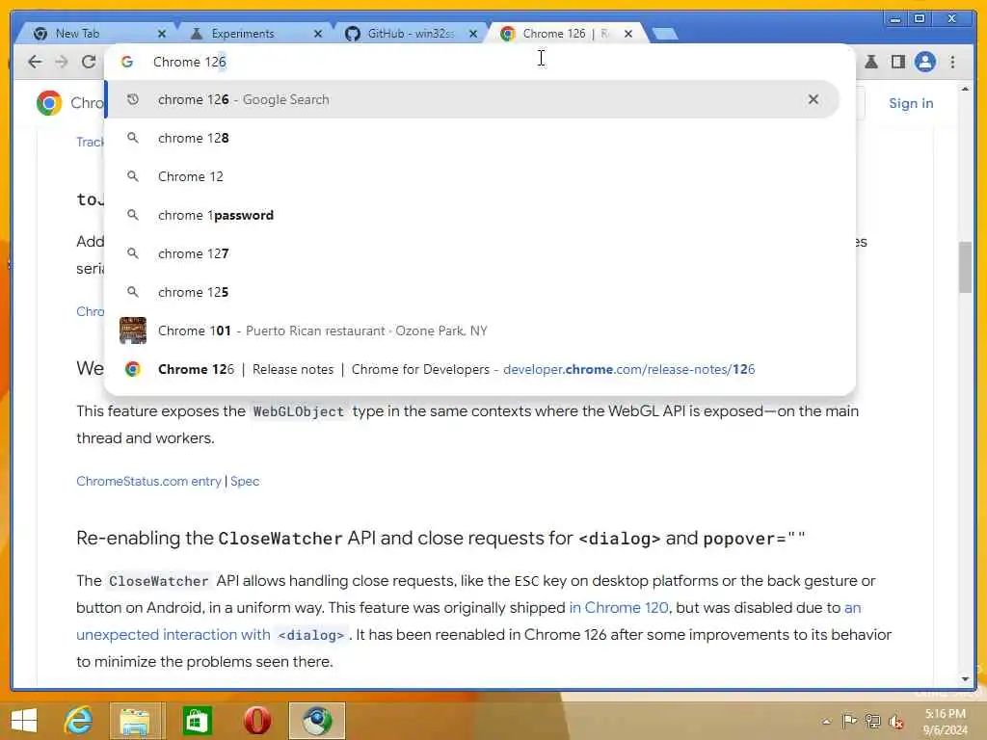Viewport: 987px width, 740px height.
Task: Reload the current page
Action: pyautogui.click(x=88, y=62)
